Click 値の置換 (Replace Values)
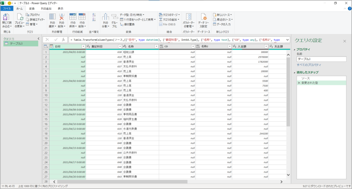 click(127, 24)
